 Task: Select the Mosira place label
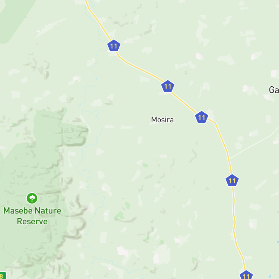[162, 119]
